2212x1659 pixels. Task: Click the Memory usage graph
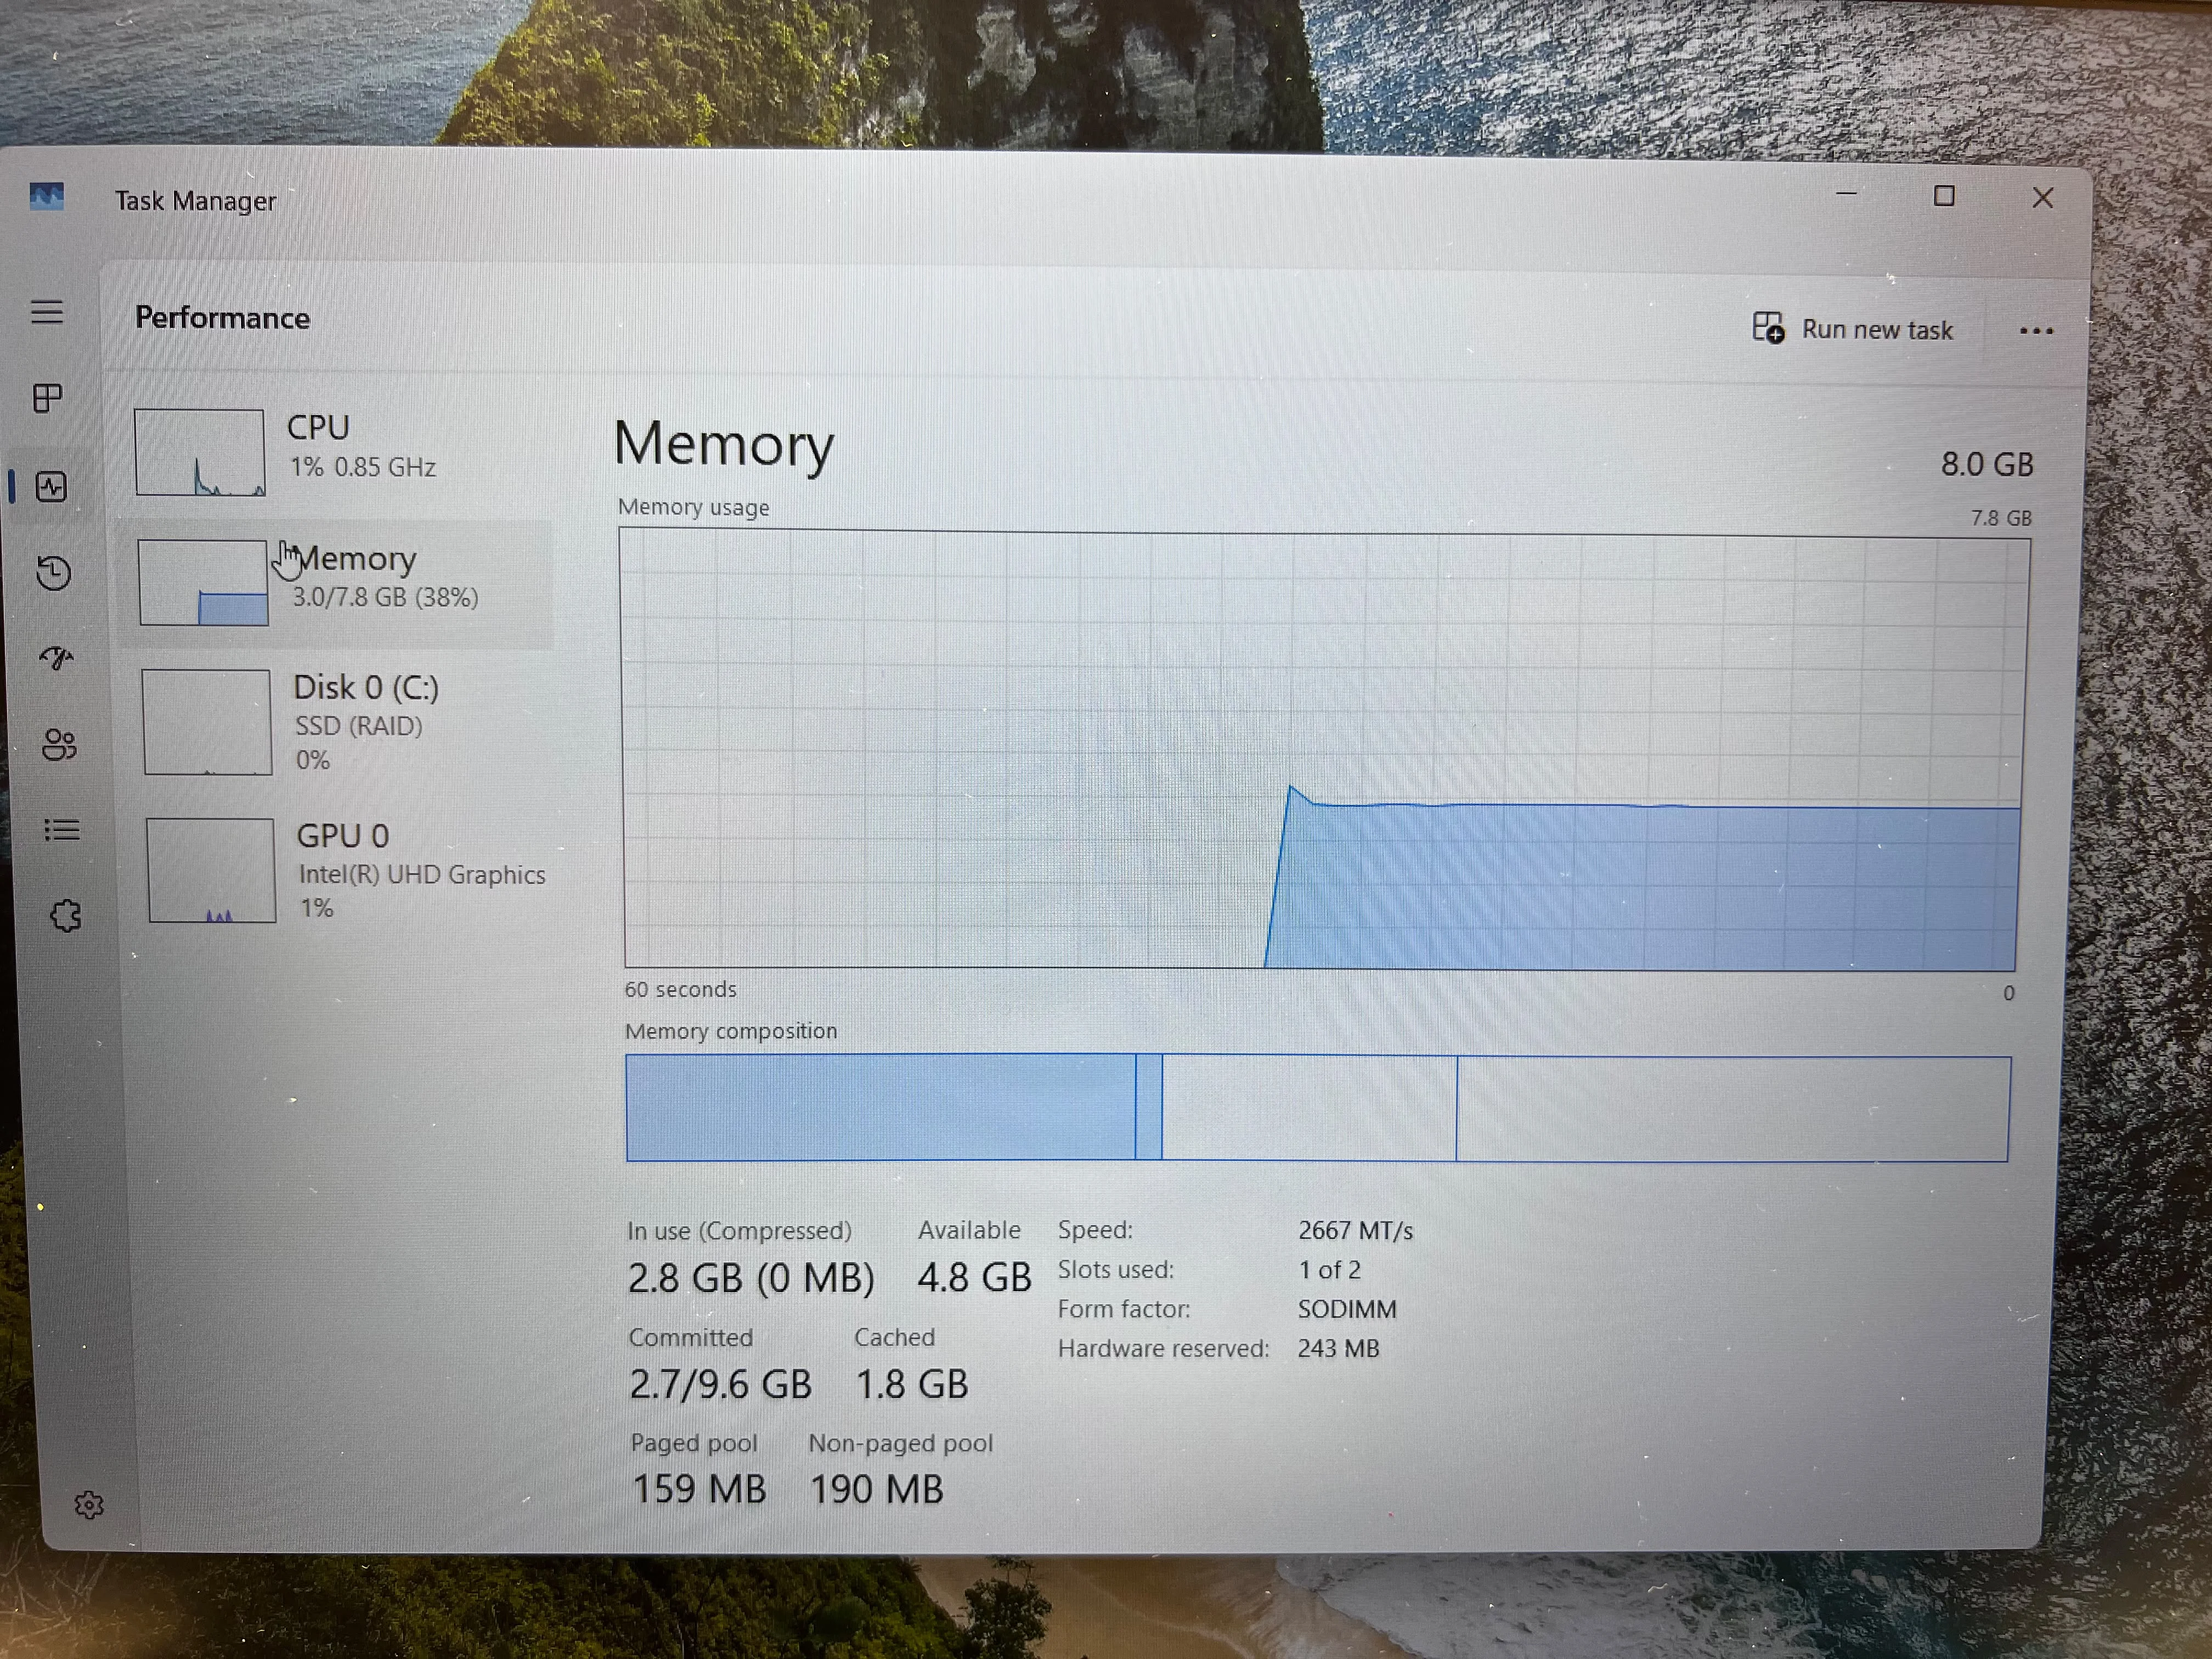[1324, 750]
